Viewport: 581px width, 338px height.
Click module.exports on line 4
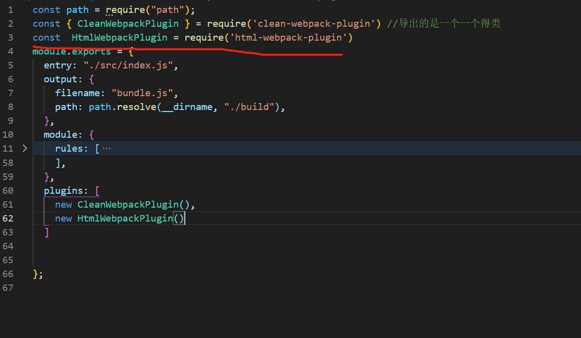tap(71, 52)
